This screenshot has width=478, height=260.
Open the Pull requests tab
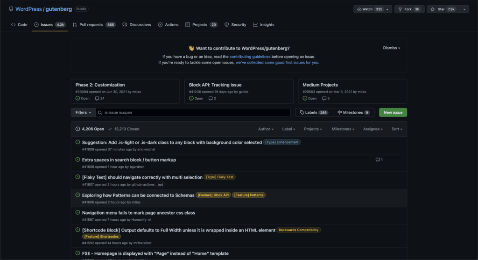[x=94, y=25]
